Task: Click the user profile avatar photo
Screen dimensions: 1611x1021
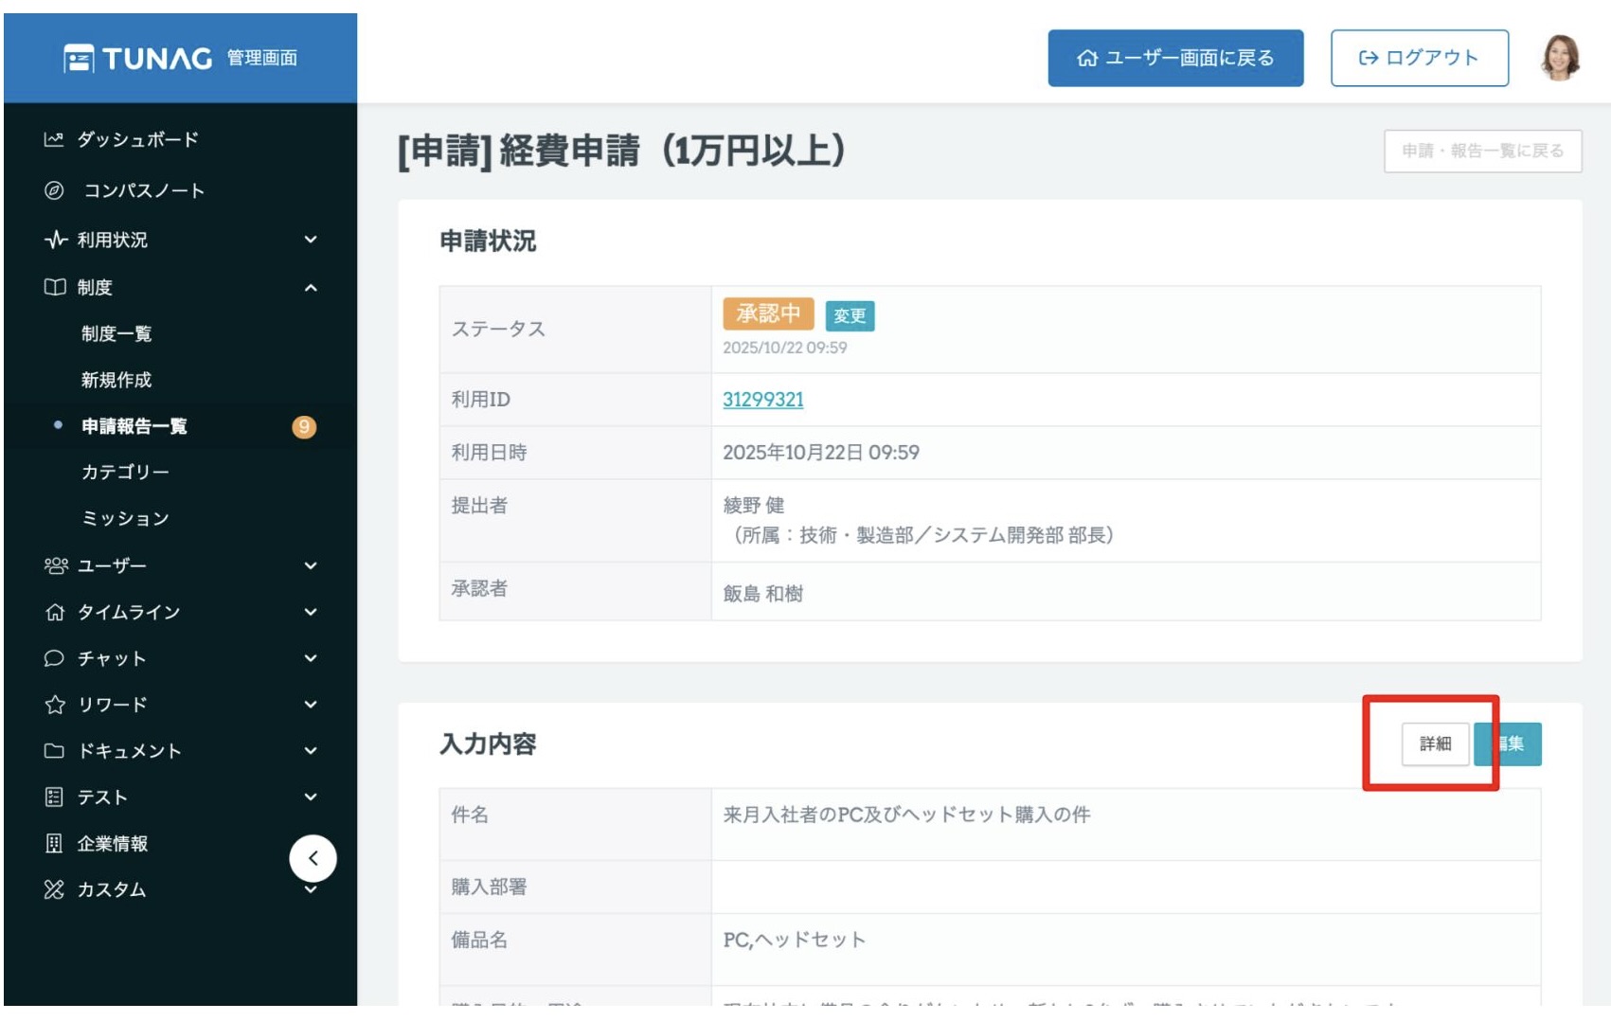Action: click(1560, 59)
